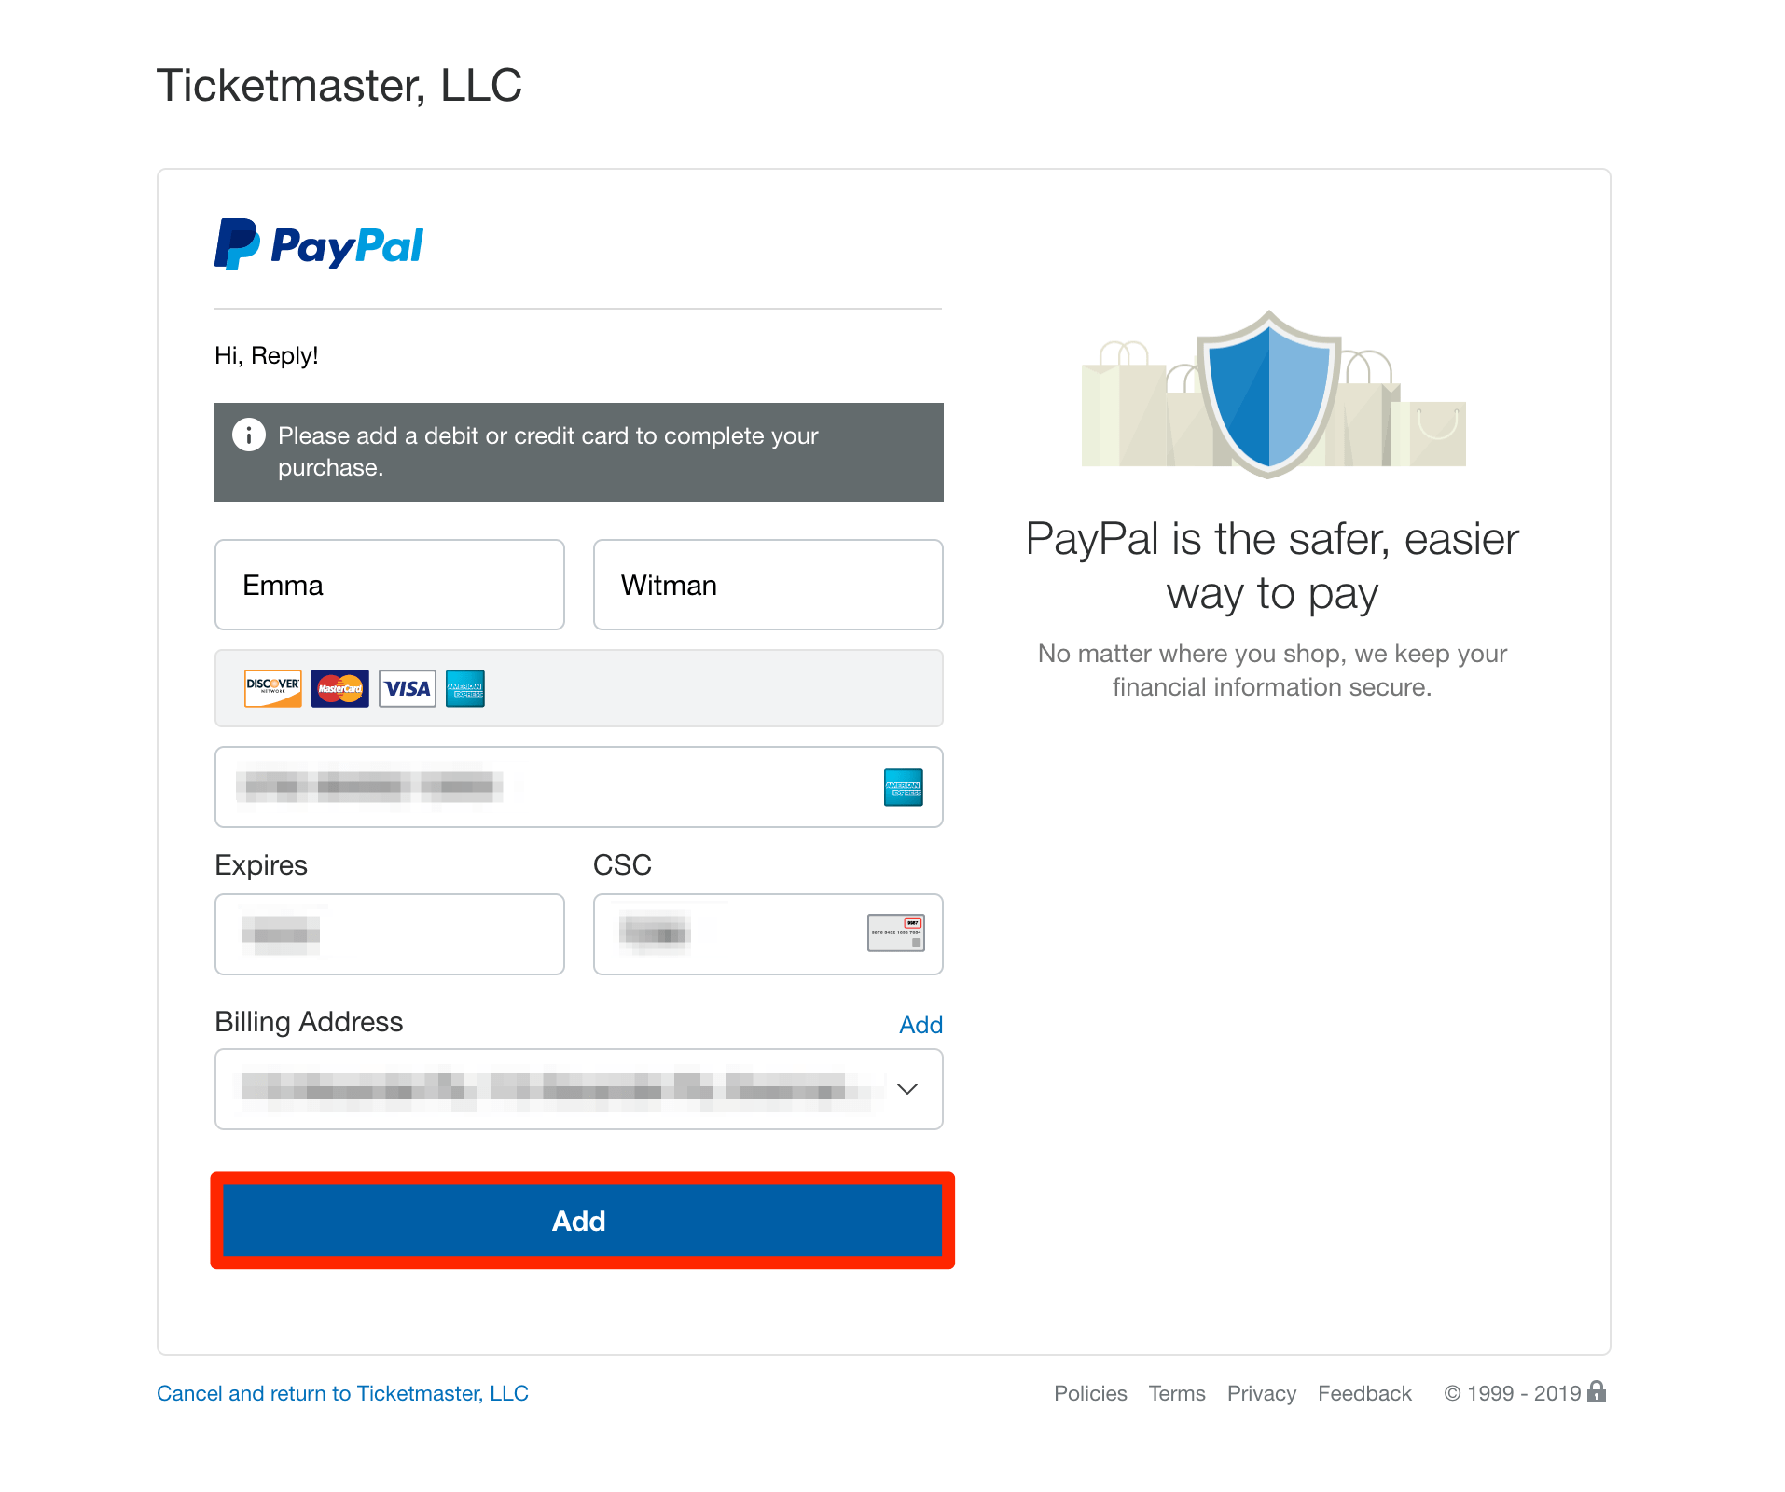Click the PayPal logo

click(319, 244)
